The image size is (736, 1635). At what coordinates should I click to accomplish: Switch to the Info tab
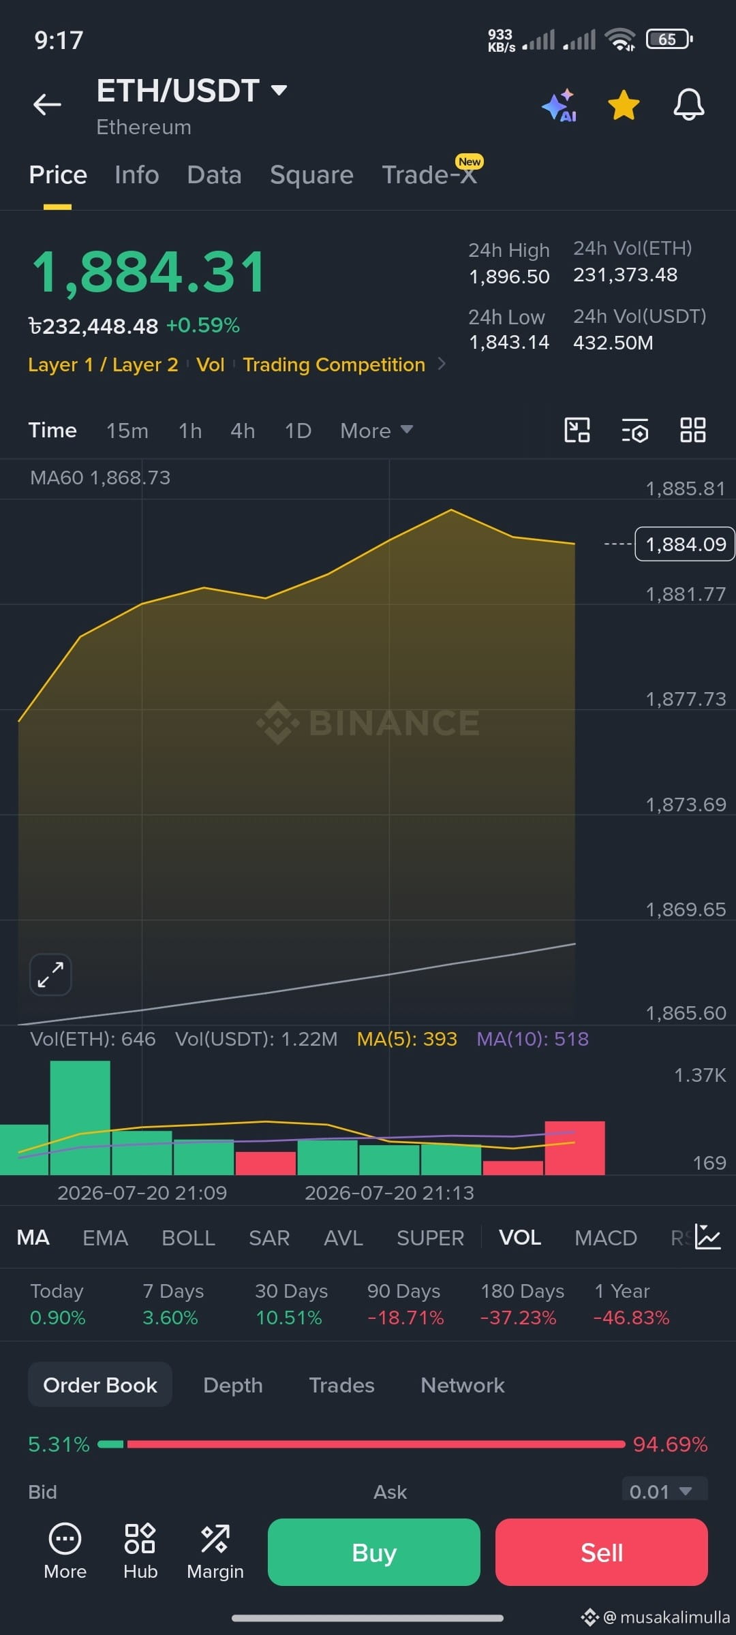(x=137, y=175)
